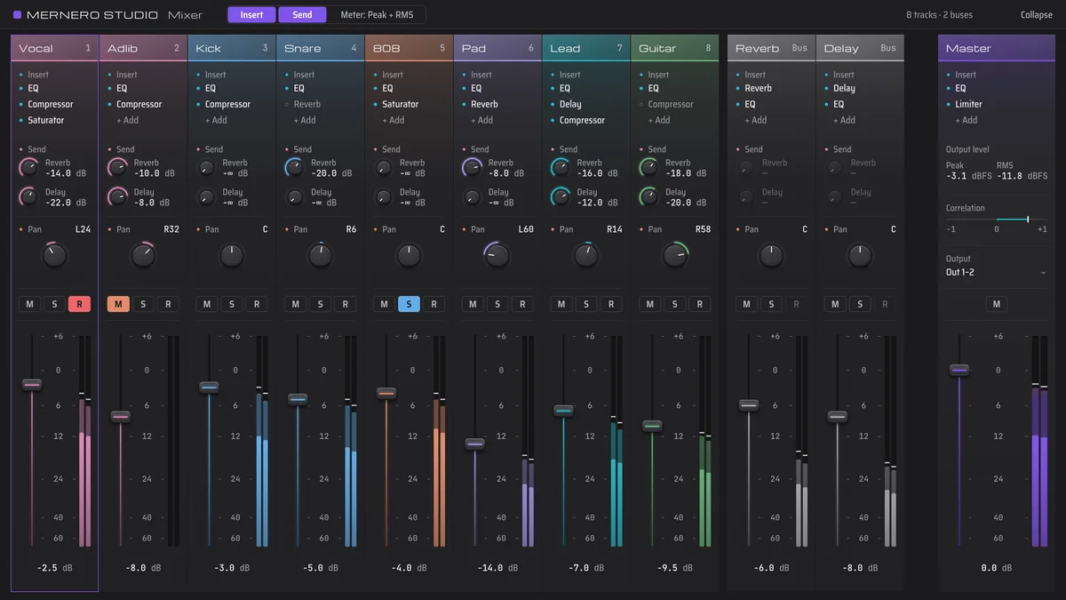Add an insert on the Master strip
This screenshot has height=600, width=1066.
pyautogui.click(x=966, y=120)
